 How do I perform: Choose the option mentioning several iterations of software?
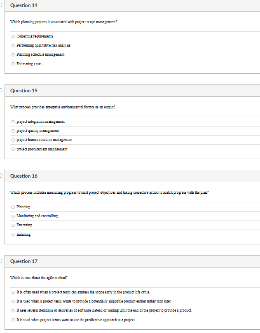[x=13, y=310]
